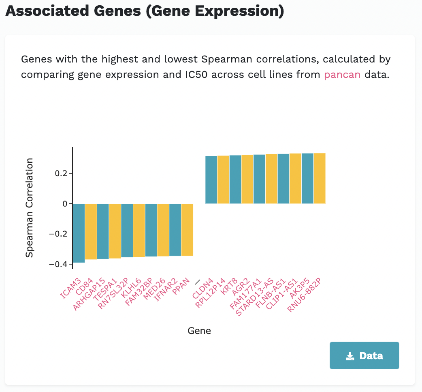Click the AK3P5 teal bar
This screenshot has height=392, width=422.
click(307, 178)
